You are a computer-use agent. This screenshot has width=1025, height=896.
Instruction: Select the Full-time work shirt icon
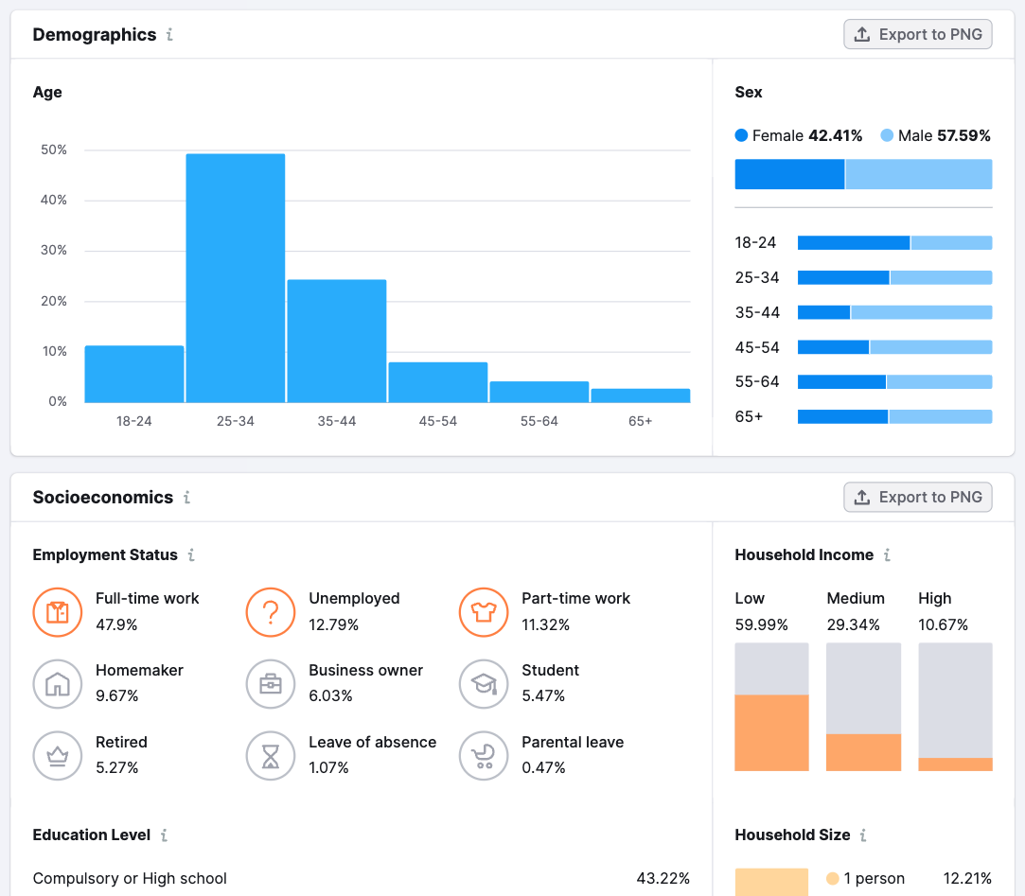point(58,612)
